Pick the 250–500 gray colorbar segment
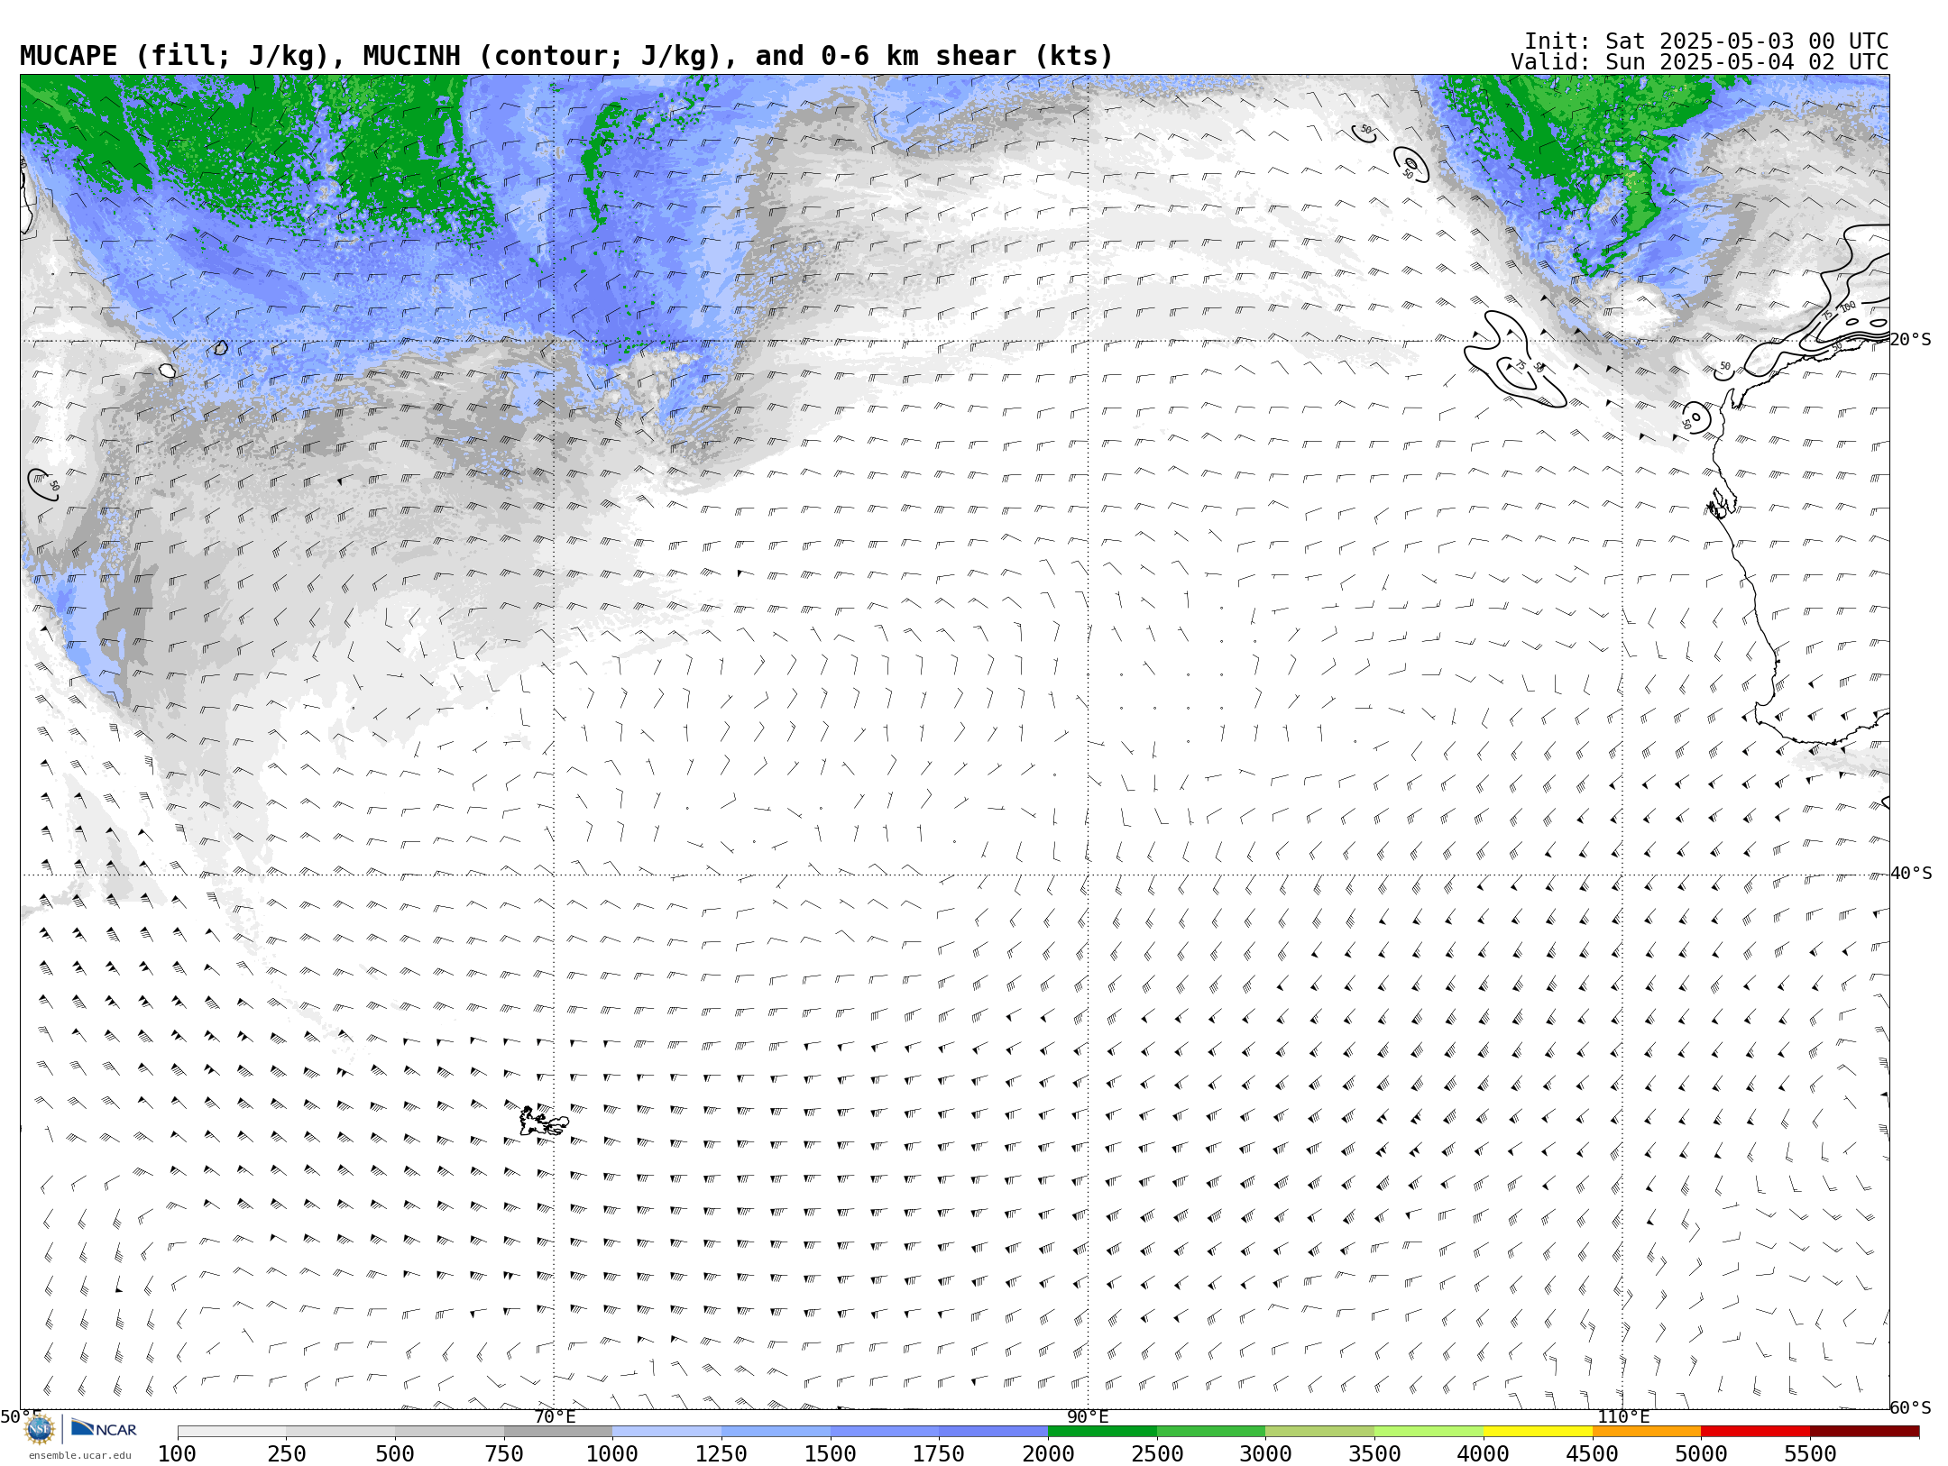Screen dimensions: 1948x1466 [x=341, y=1432]
